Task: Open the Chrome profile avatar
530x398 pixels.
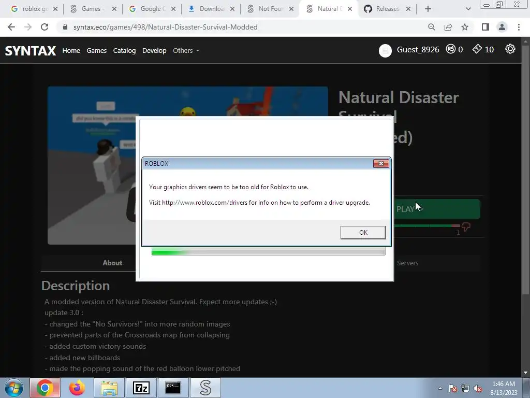Action: (502, 27)
